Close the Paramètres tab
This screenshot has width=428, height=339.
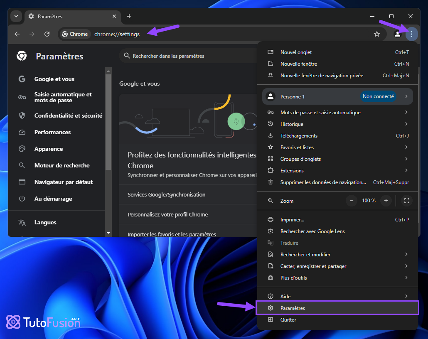pyautogui.click(x=114, y=16)
